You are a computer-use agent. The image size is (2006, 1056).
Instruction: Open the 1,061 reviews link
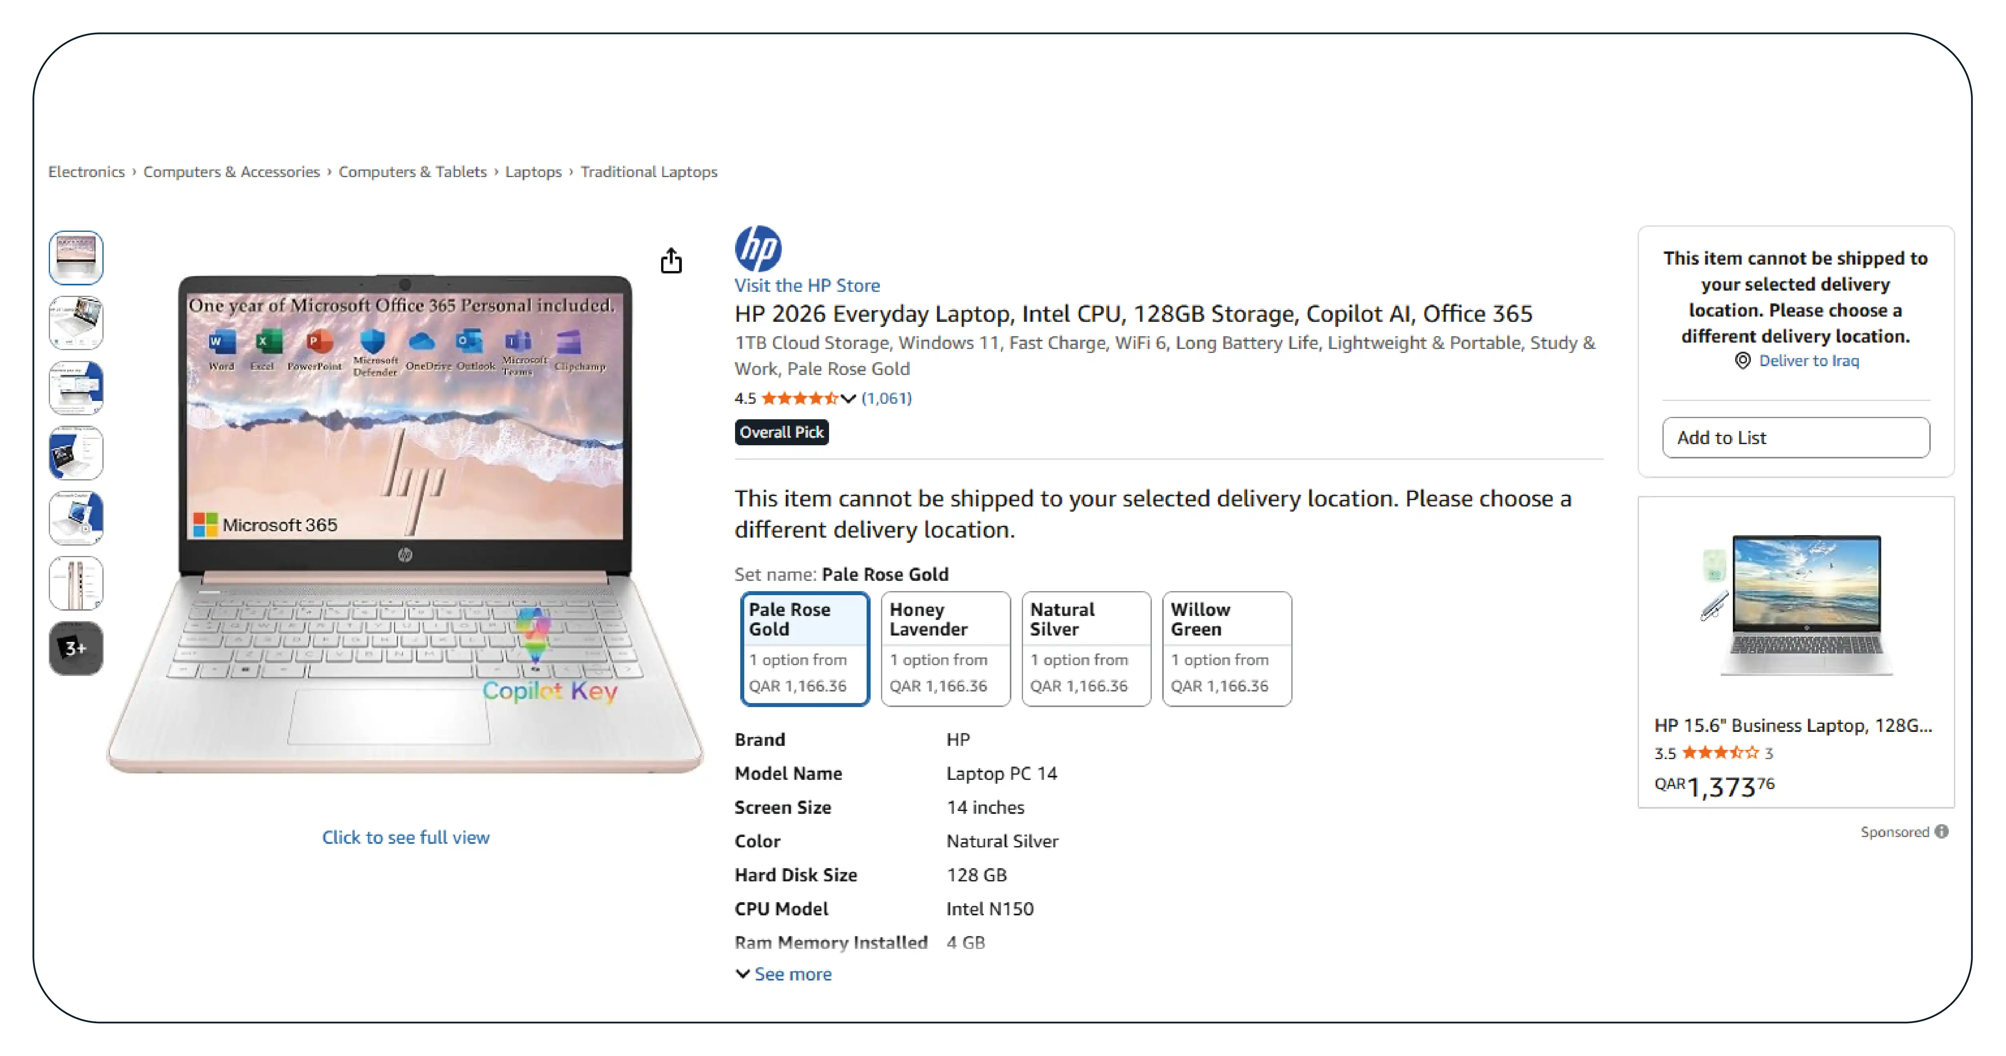point(886,398)
